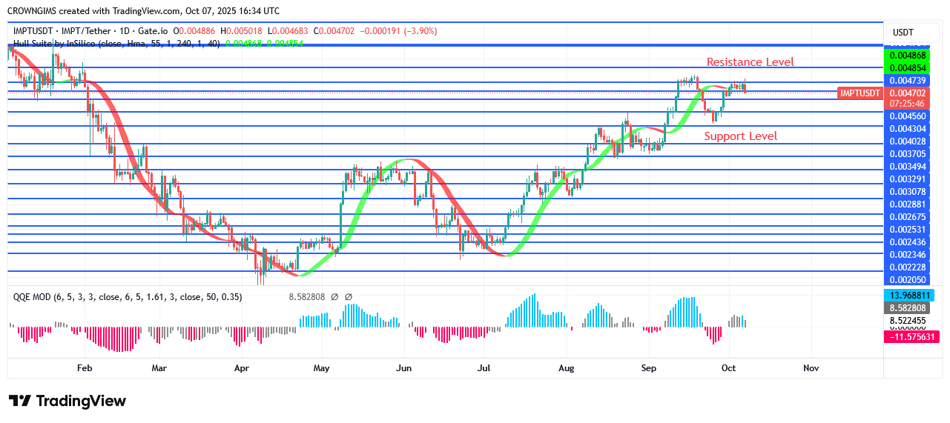Click the Resistance Level annotation
The height and width of the screenshot is (423, 950).
click(x=750, y=62)
